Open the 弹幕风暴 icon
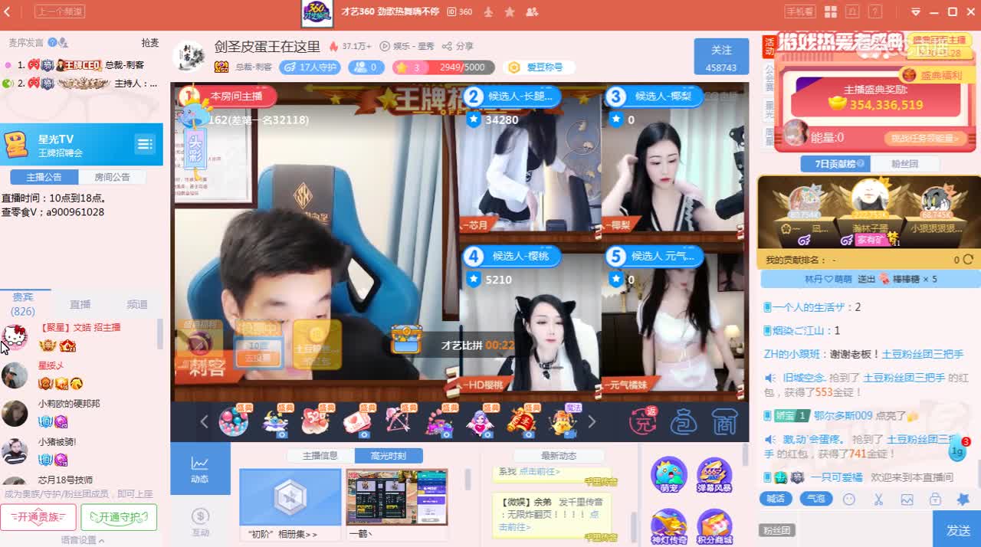The height and width of the screenshot is (547, 981). coord(714,475)
